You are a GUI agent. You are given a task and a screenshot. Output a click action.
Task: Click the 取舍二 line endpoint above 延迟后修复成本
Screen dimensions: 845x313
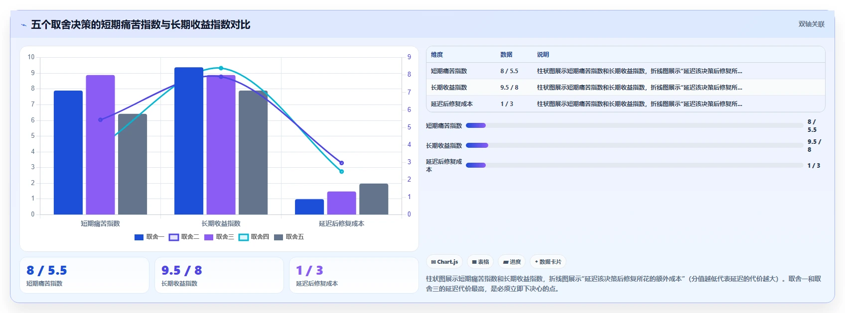[x=342, y=163]
